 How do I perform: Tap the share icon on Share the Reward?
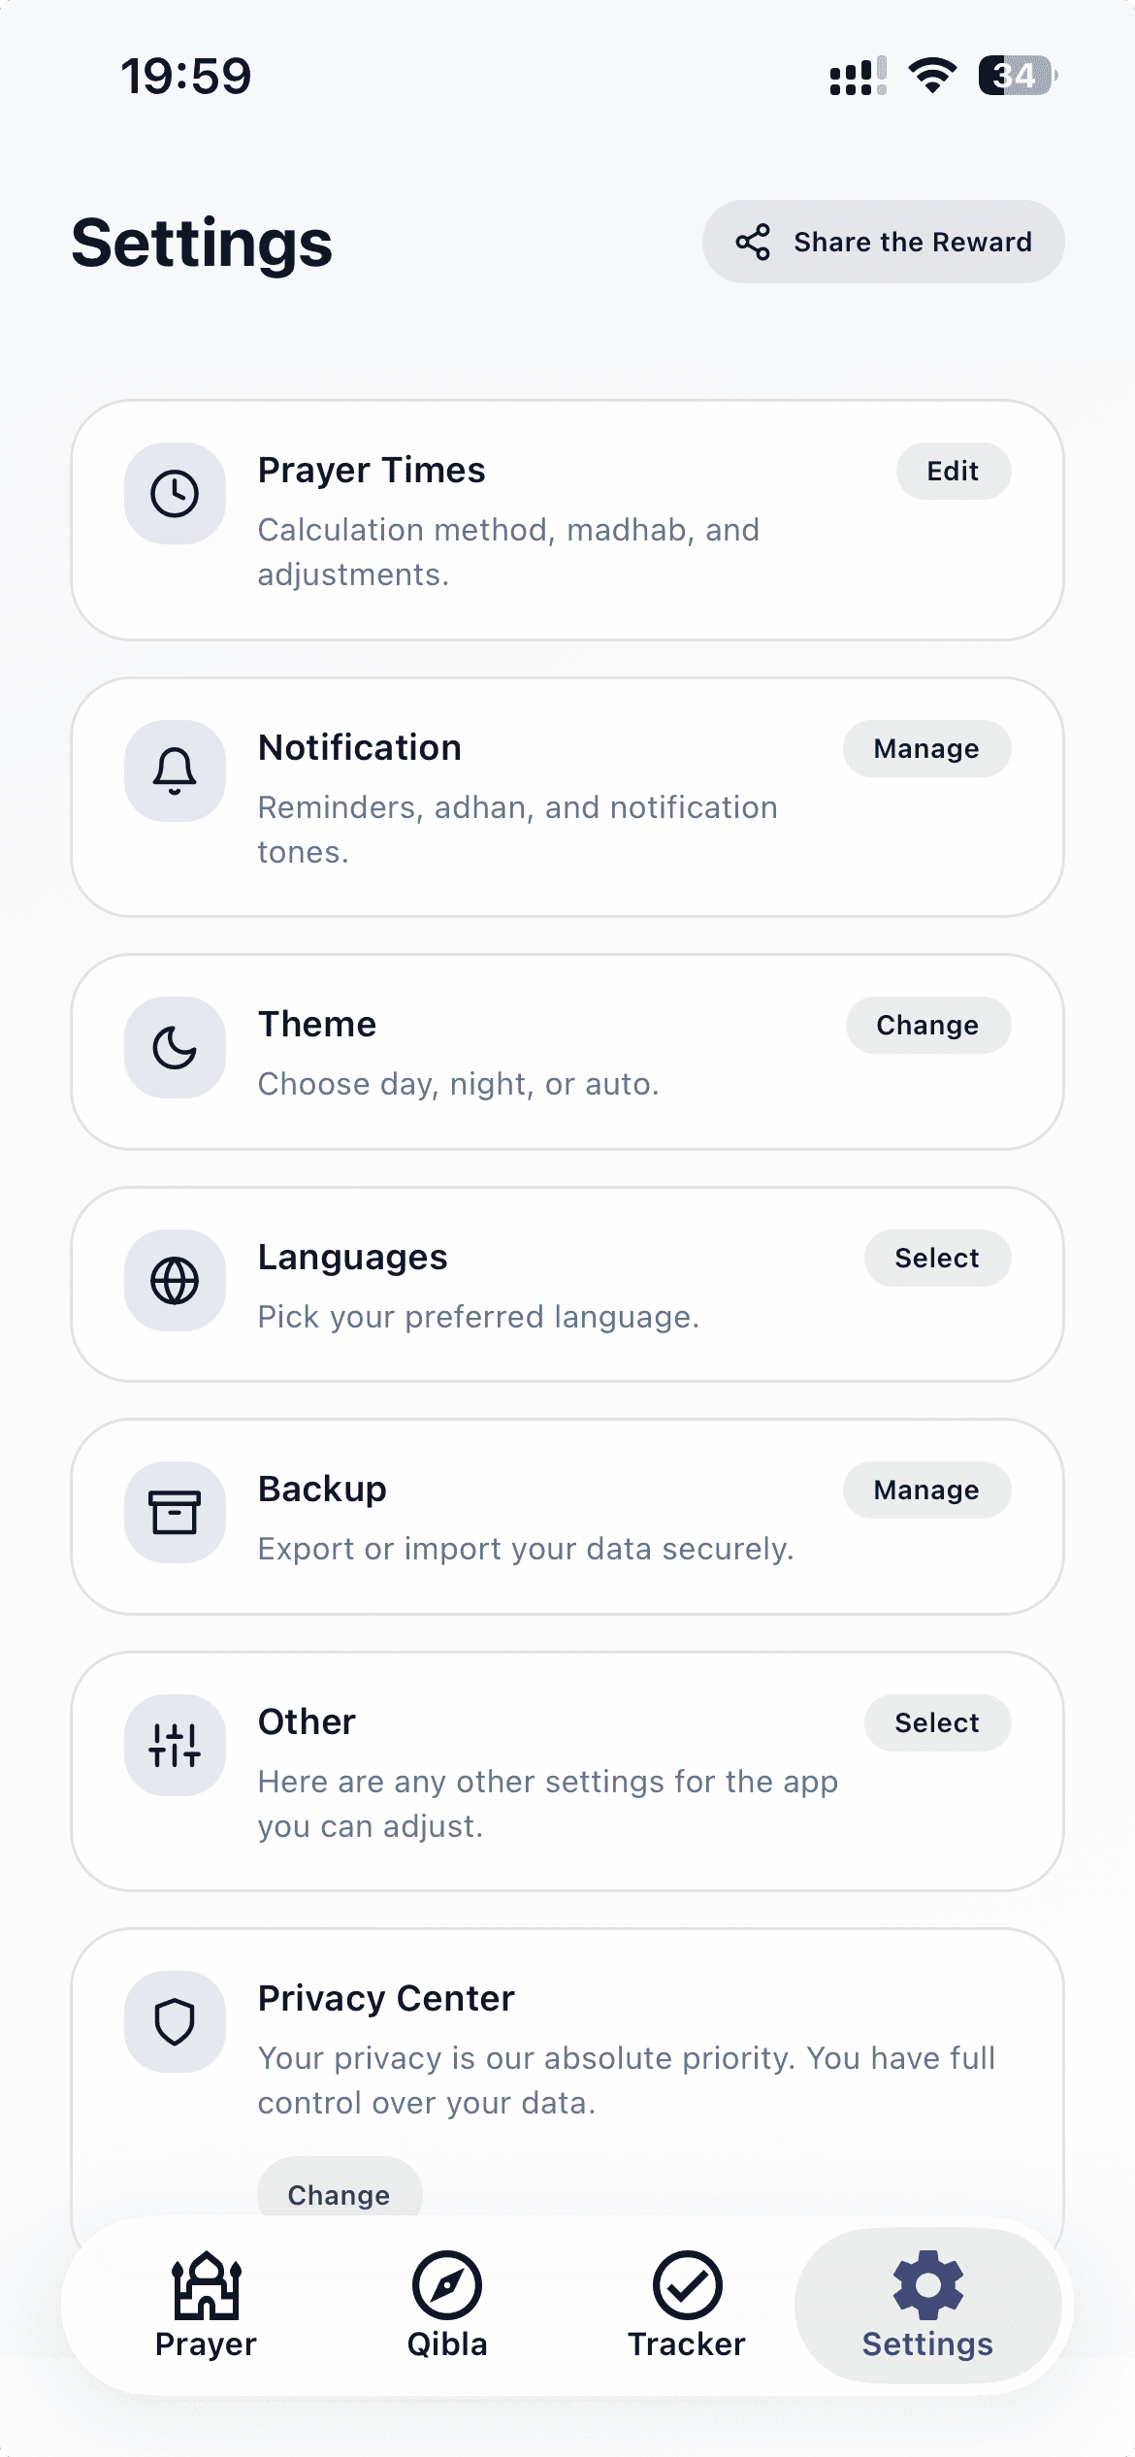[x=755, y=242]
